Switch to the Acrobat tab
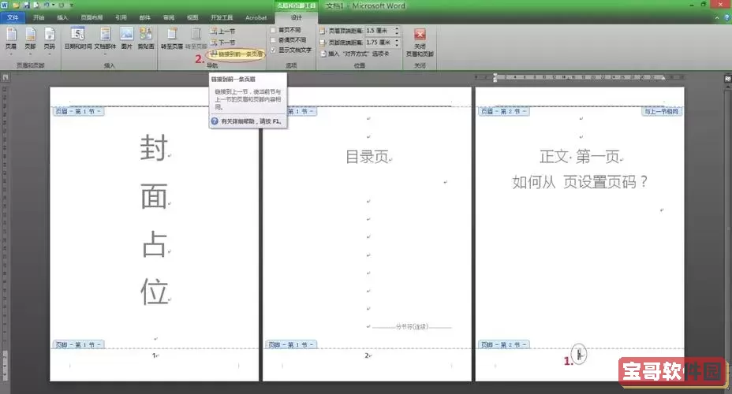 click(256, 17)
